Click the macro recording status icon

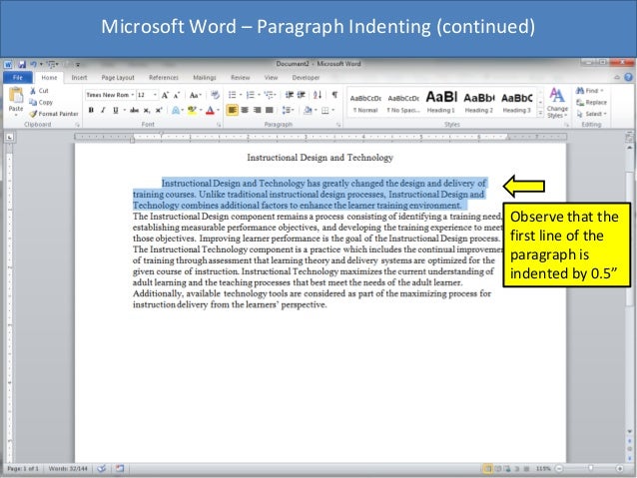120,469
